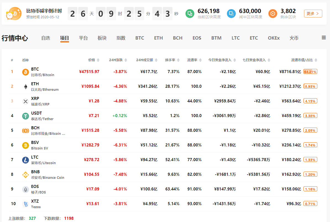
Task: Open the 泰达币/Tether coin link
Action: click(42, 119)
